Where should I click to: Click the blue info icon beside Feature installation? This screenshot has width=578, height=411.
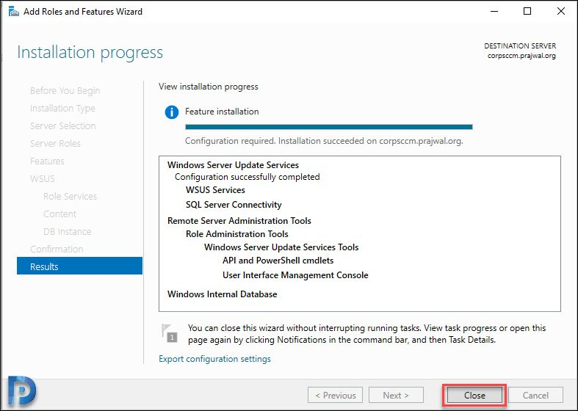(172, 112)
